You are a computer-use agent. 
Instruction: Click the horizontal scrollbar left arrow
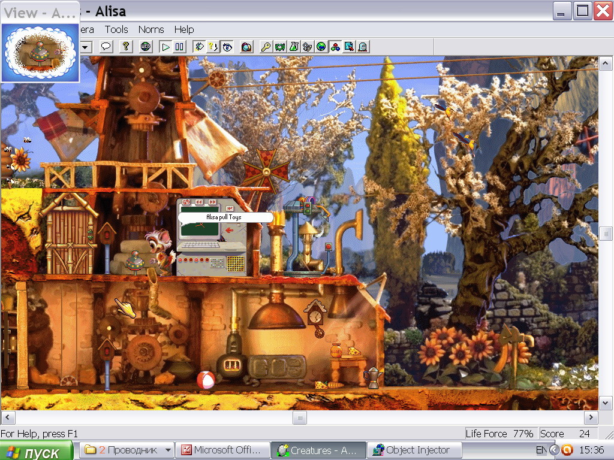coord(7,417)
